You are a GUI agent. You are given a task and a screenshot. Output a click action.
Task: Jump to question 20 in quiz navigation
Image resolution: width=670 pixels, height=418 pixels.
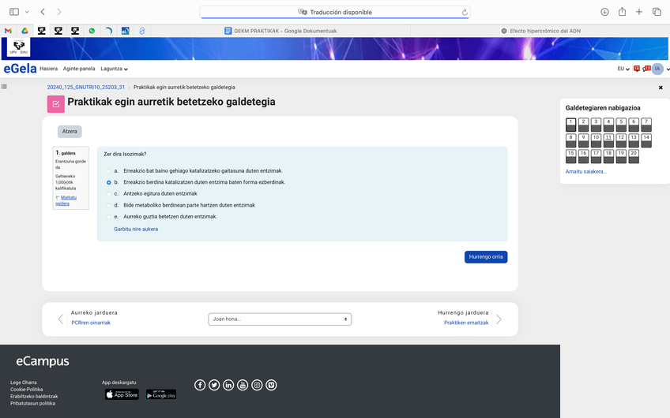[x=634, y=156]
